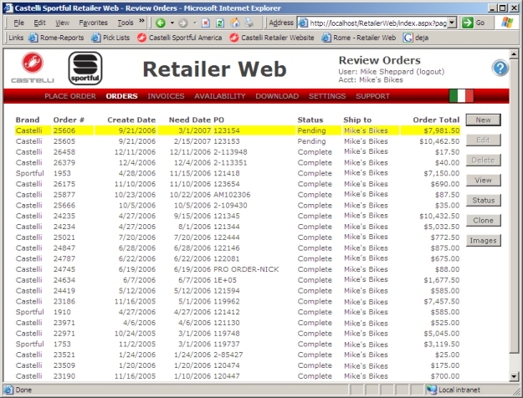Open the Place Order tab
523x398 pixels.
point(69,96)
